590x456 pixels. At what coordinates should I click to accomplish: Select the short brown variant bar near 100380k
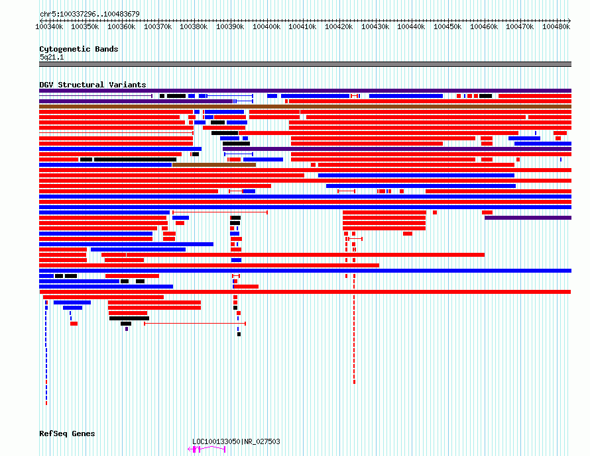point(214,165)
